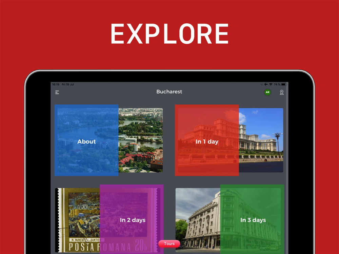Click the 74 % battery text
The width and height of the screenshot is (339, 254).
pos(277,84)
